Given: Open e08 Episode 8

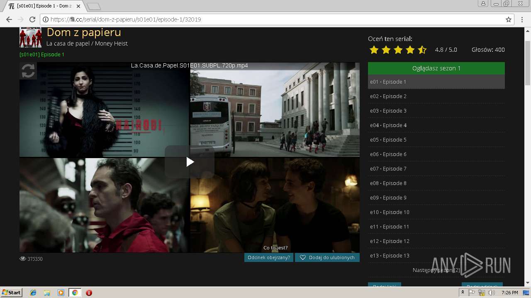Looking at the screenshot, I should 436,183.
